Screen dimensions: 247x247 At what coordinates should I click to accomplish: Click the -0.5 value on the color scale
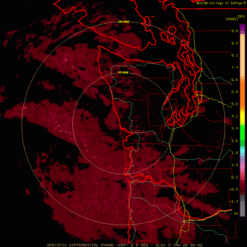point(234,189)
